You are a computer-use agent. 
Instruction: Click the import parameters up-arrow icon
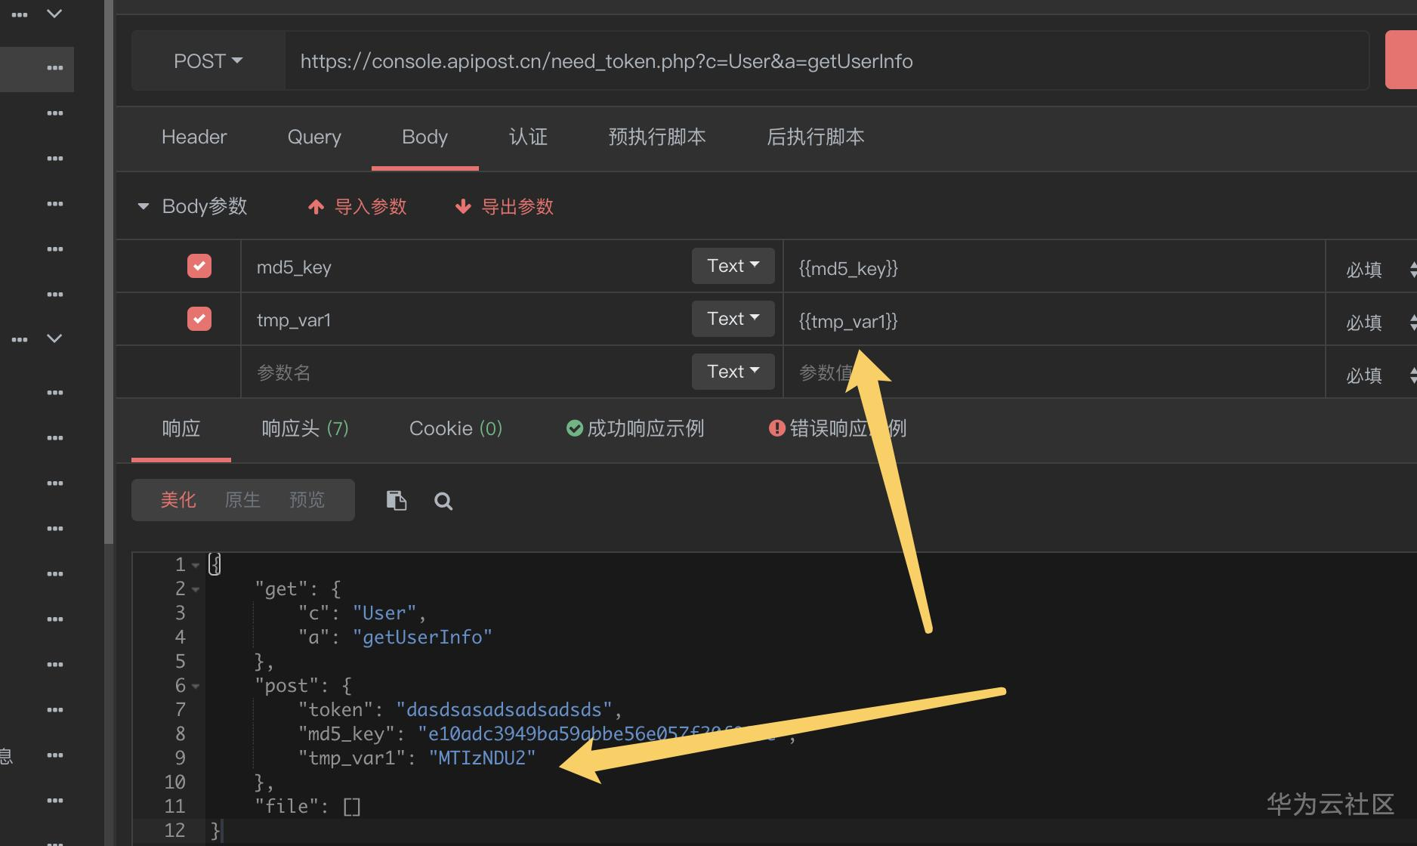pos(316,207)
